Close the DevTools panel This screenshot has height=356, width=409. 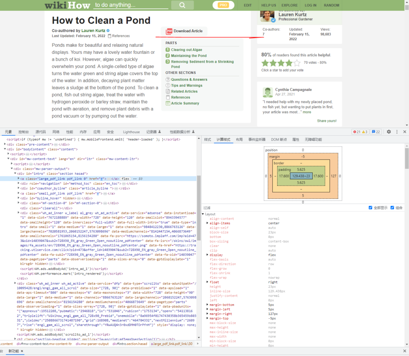coord(405,132)
